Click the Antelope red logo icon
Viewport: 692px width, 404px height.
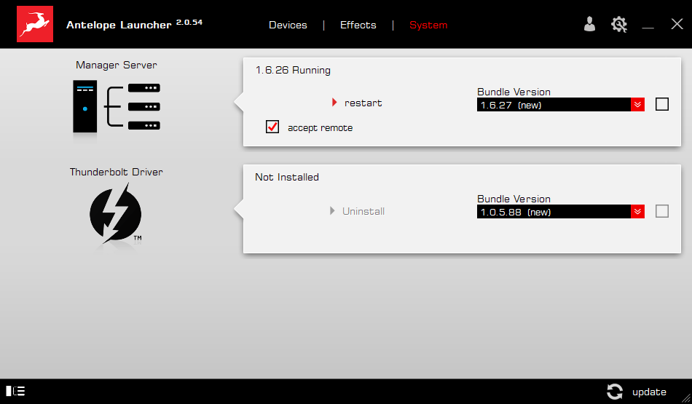tap(35, 24)
